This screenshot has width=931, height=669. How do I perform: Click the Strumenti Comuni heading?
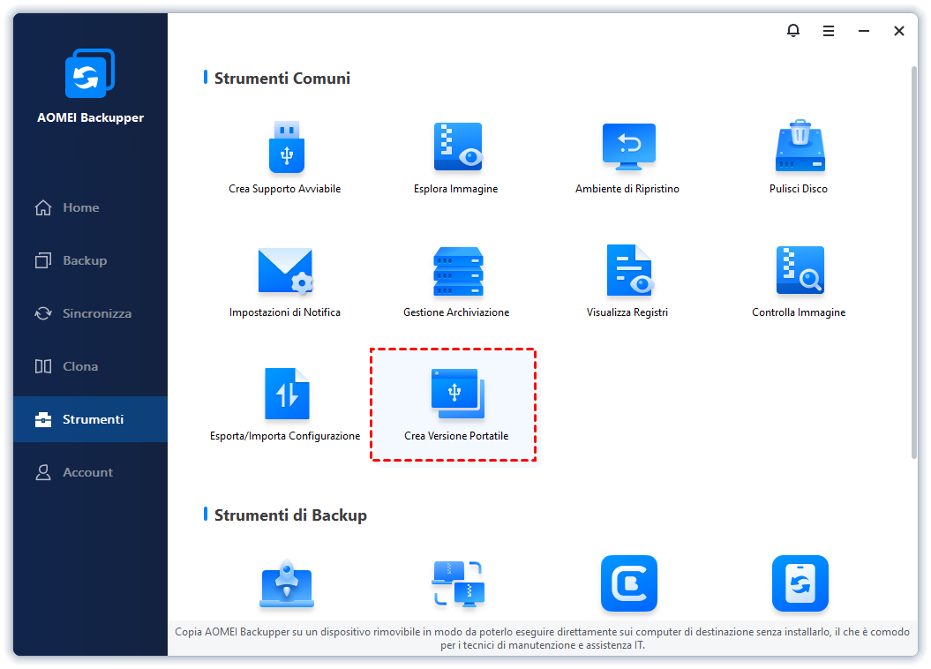tap(282, 79)
